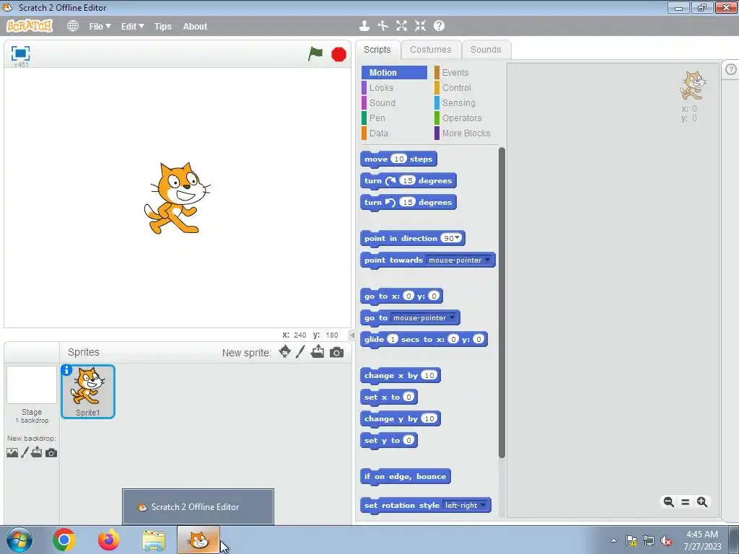Image resolution: width=739 pixels, height=554 pixels.
Task: Click the Scratch logo
Action: (x=30, y=26)
